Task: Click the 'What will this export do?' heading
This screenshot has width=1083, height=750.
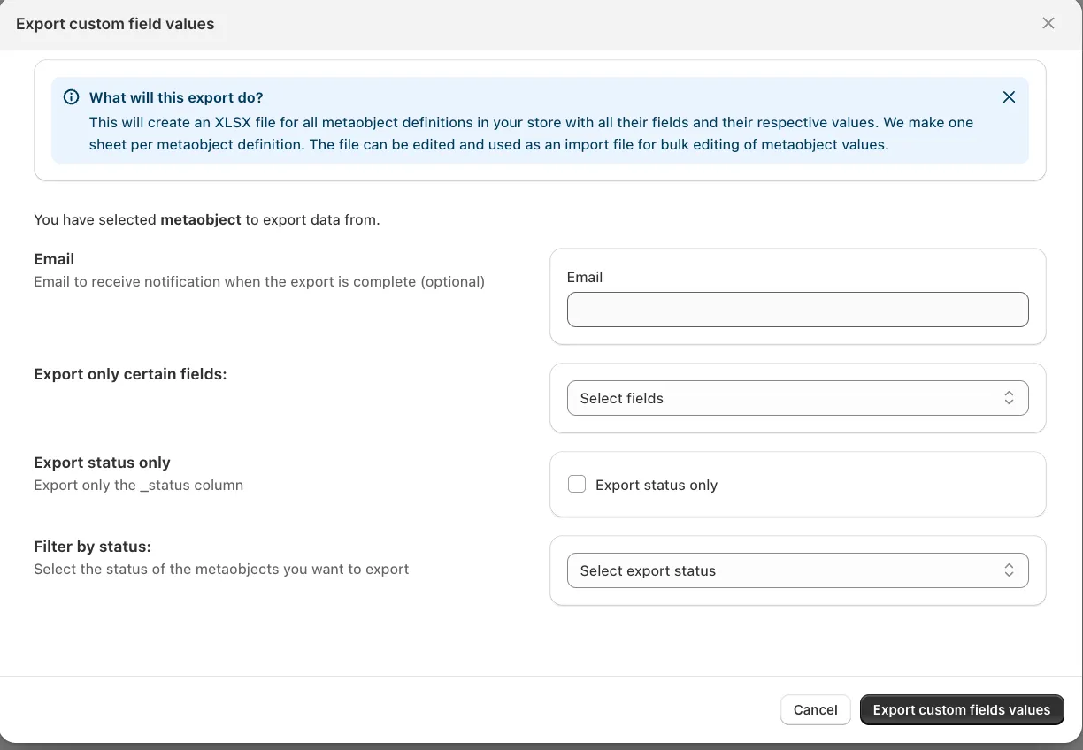Action: point(176,97)
